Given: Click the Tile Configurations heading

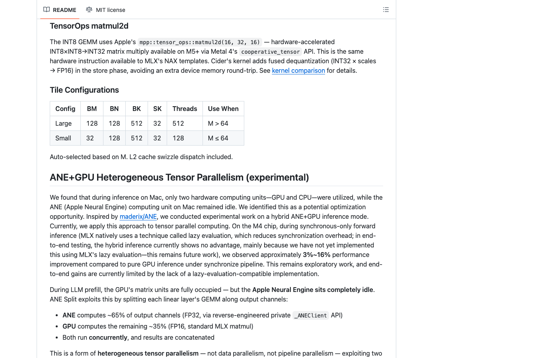Looking at the screenshot, I should [x=84, y=90].
